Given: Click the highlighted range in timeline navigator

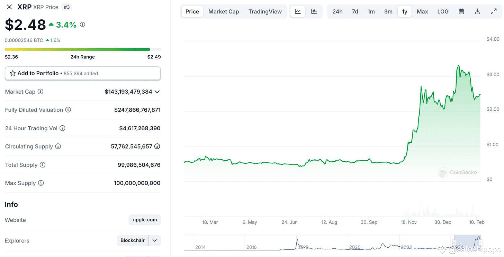Looking at the screenshot, I should click(x=467, y=242).
